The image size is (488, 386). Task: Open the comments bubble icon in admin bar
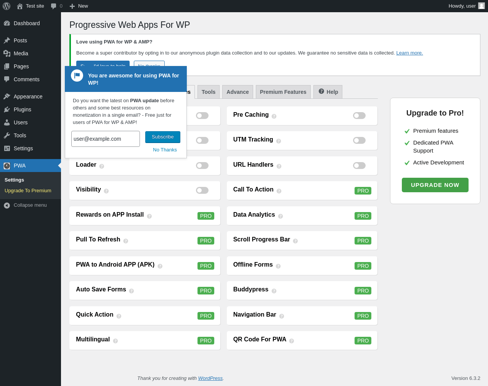click(x=54, y=6)
